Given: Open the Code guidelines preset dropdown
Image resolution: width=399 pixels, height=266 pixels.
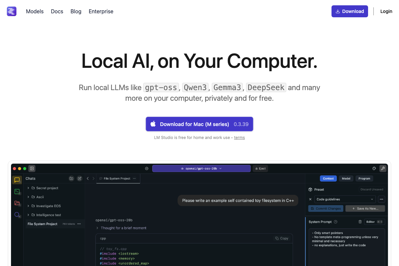Looking at the screenshot, I should click(345, 199).
